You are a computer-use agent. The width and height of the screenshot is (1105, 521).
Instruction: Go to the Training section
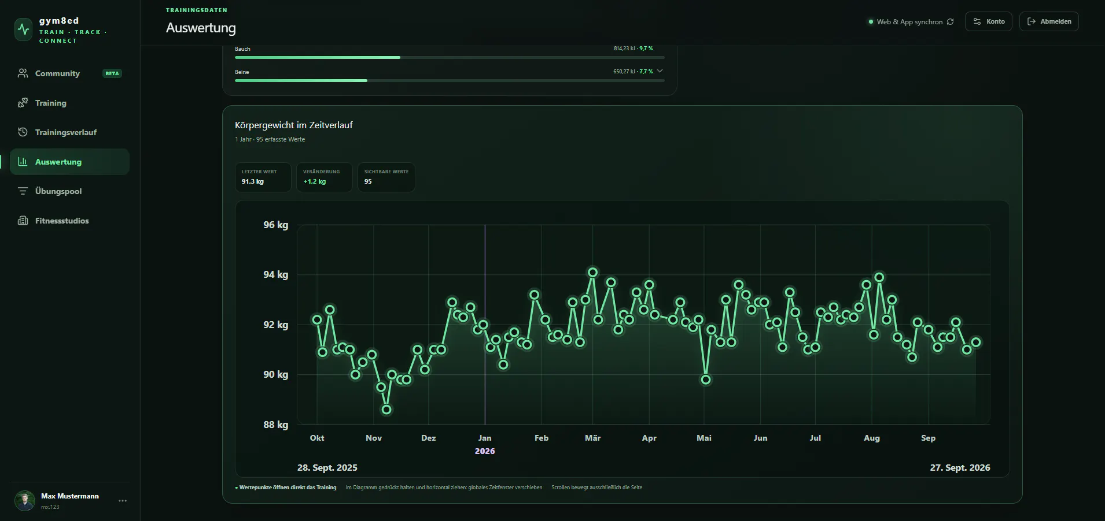pos(69,103)
